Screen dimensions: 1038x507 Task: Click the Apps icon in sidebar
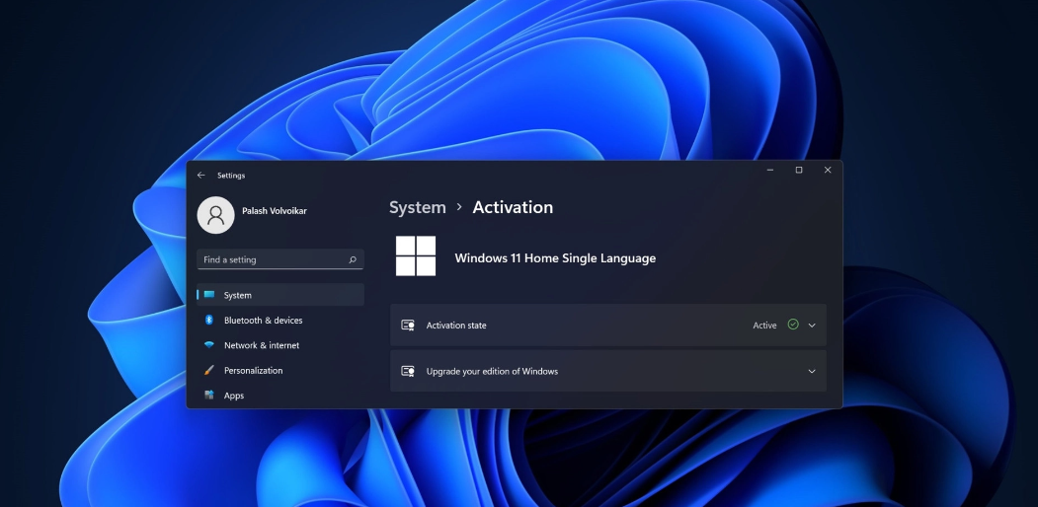pos(209,396)
